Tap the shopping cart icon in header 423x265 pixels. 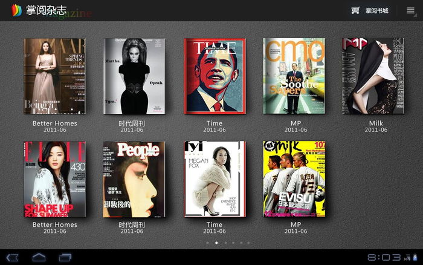pyautogui.click(x=355, y=10)
